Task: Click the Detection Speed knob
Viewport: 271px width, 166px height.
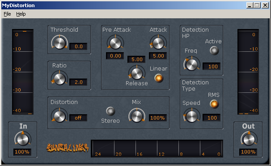Action: coord(192,116)
